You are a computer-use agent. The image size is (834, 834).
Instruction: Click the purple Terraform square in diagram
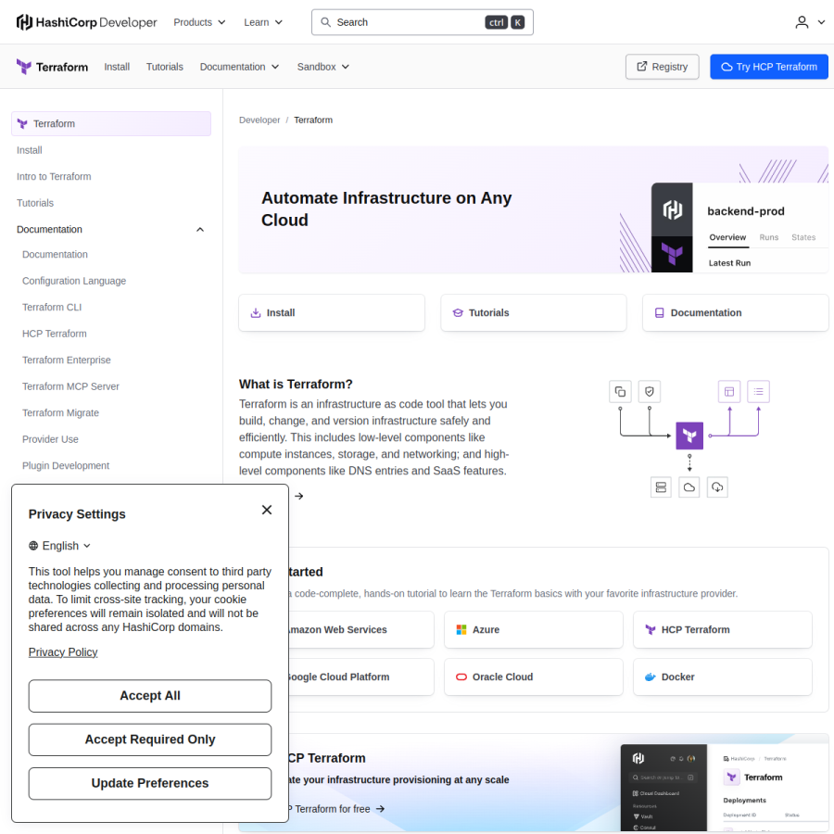click(689, 436)
